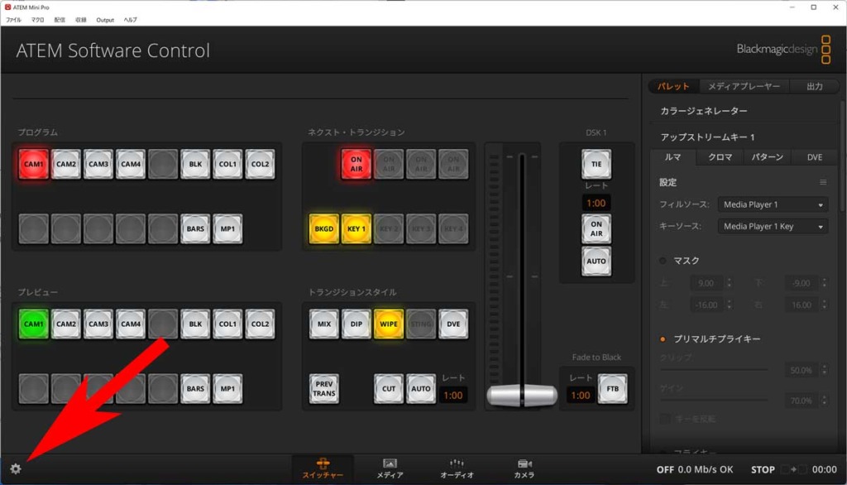Open the カメラ control page icon
This screenshot has width=847, height=485.
click(x=524, y=468)
